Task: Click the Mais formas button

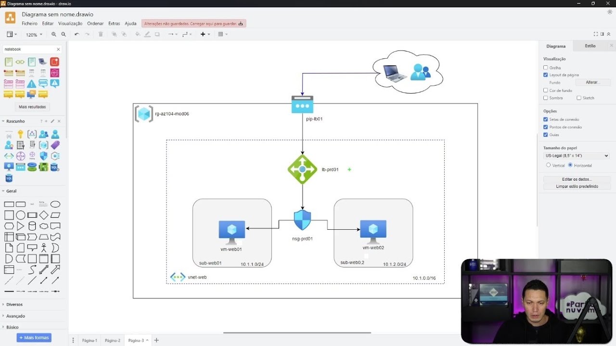Action: pos(34,338)
